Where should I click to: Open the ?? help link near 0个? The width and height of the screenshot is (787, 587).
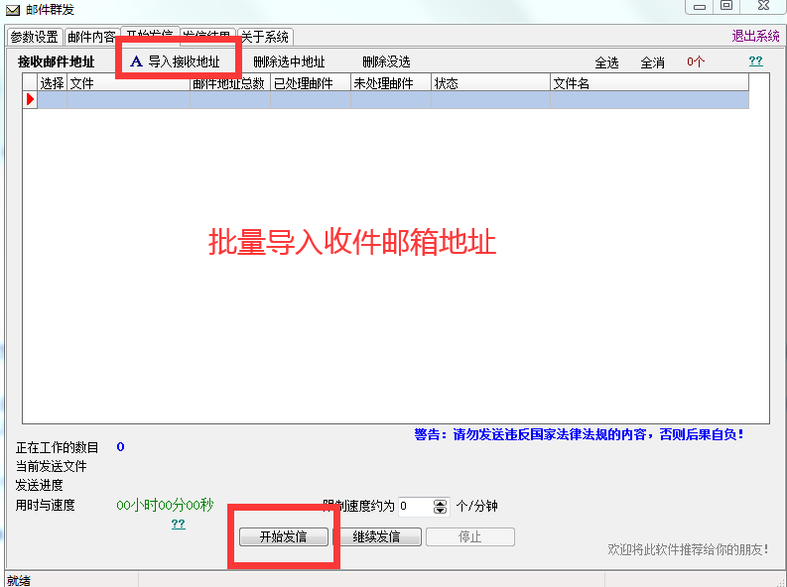click(x=755, y=61)
